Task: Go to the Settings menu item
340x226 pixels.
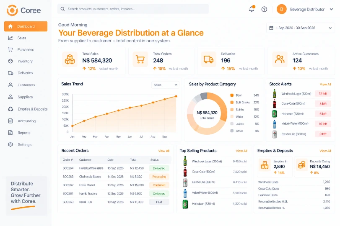Action: click(x=24, y=144)
